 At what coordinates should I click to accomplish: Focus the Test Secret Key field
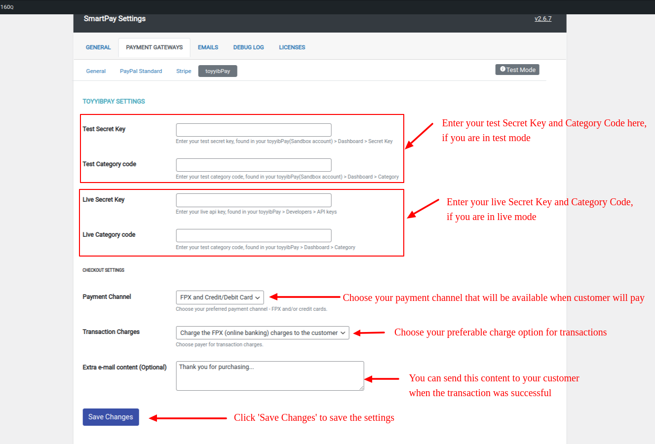[254, 130]
